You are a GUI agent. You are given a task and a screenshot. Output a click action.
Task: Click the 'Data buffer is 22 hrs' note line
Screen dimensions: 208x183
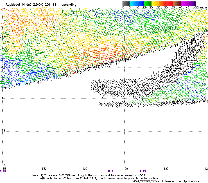(x=99, y=178)
